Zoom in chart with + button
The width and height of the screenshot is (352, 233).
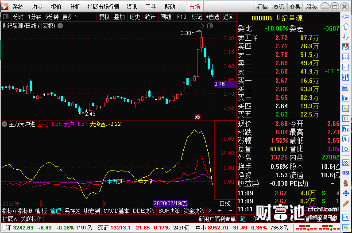point(220,211)
